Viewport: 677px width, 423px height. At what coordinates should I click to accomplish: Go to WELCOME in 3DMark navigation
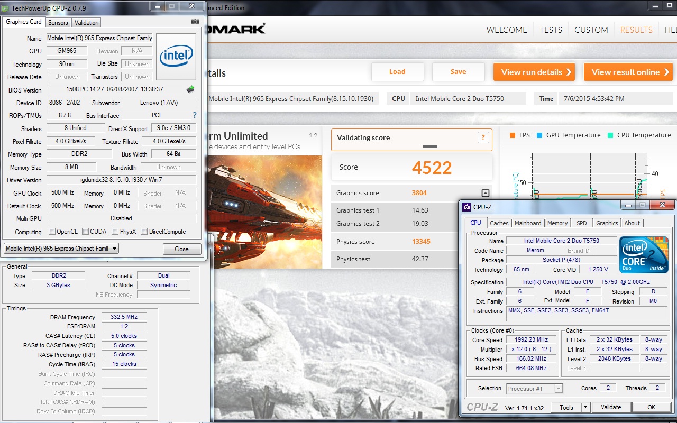[x=507, y=30]
